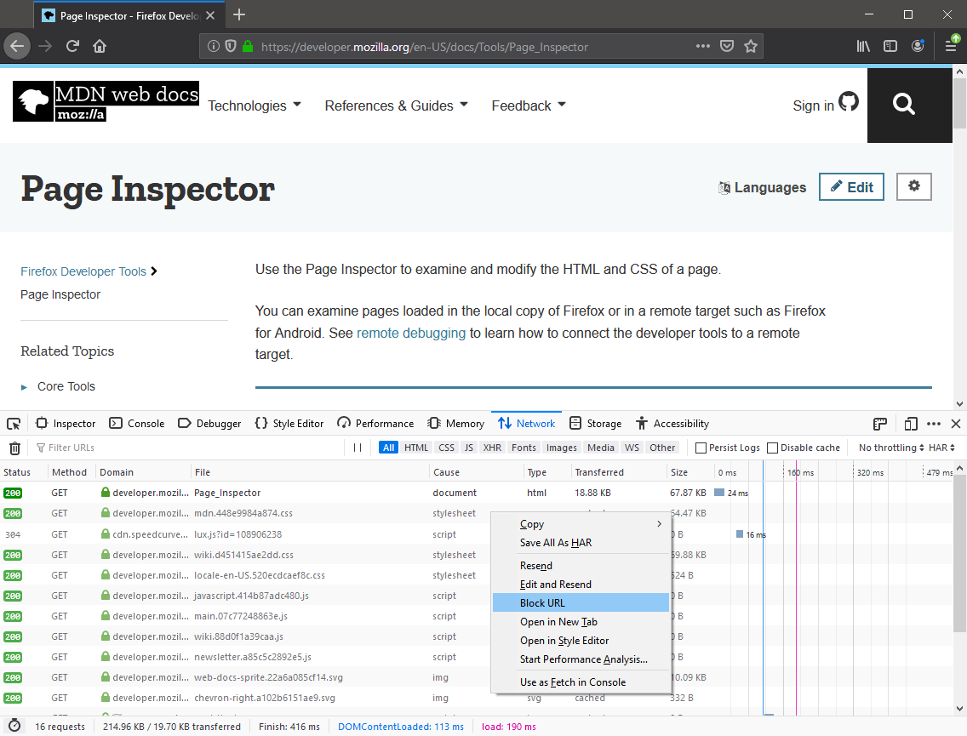
Task: Open the Feedback dropdown
Action: click(529, 106)
